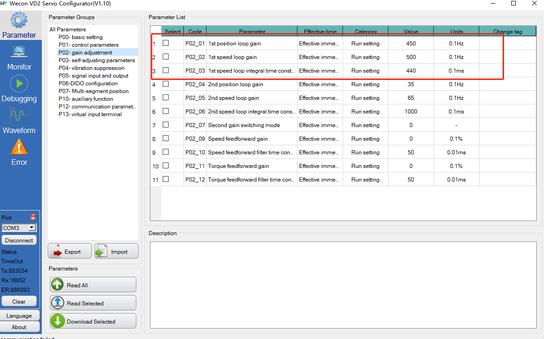Viewport: 544px width, 339px height.
Task: Check the P02_01 position loop gain checkbox
Action: [166, 43]
